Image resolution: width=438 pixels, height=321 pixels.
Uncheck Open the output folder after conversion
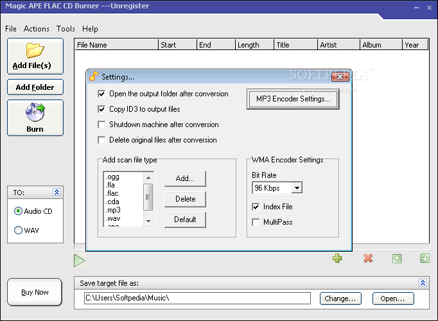tap(101, 94)
